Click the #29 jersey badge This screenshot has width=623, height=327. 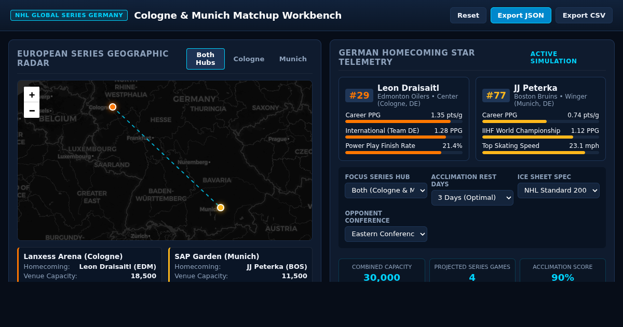pos(359,96)
